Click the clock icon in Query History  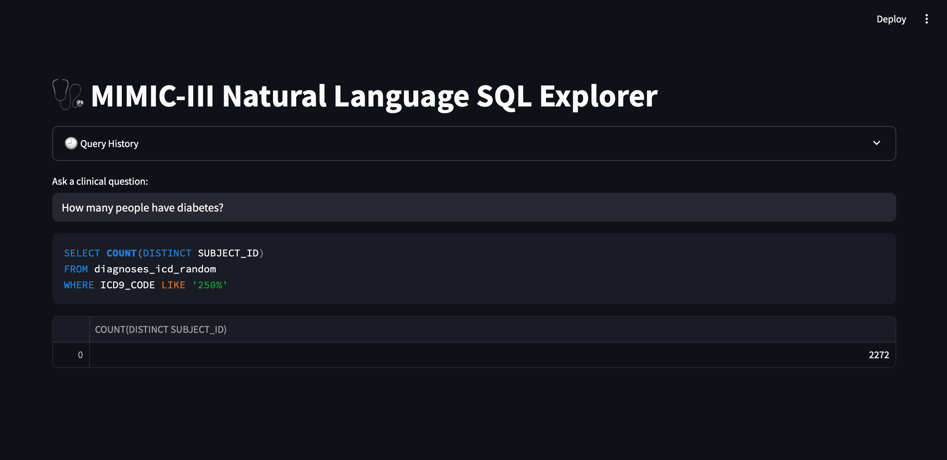point(71,143)
